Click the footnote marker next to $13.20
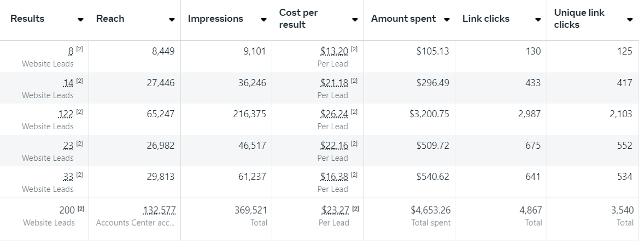This screenshot has height=241, width=639. (x=354, y=50)
